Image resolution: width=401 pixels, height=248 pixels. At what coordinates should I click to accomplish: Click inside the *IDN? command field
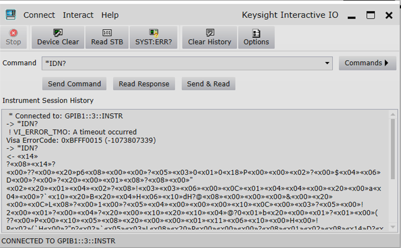181,63
